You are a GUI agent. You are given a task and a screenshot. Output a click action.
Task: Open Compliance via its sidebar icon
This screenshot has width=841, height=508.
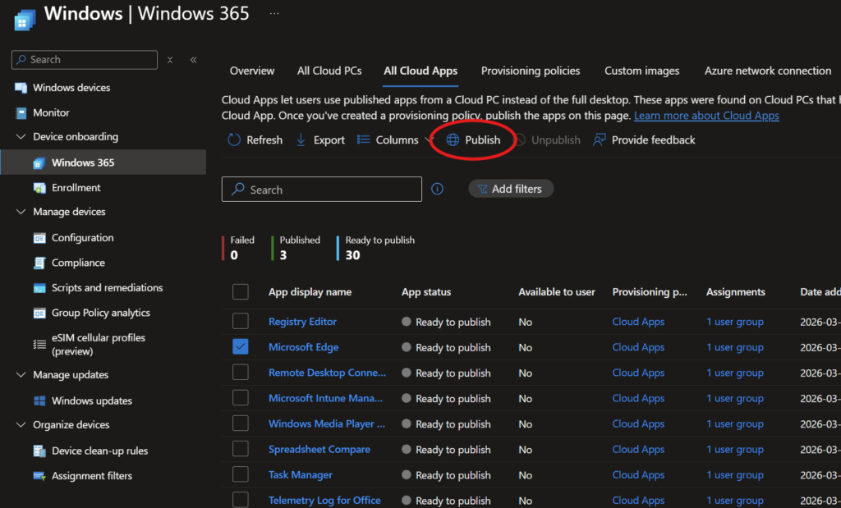39,263
